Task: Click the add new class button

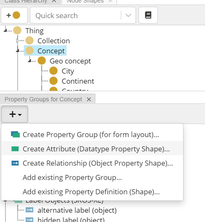Action: click(14, 15)
